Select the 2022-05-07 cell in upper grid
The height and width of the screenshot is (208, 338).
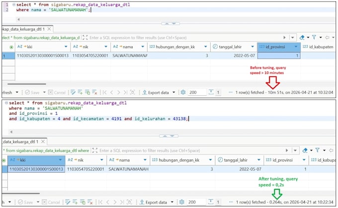coord(234,56)
